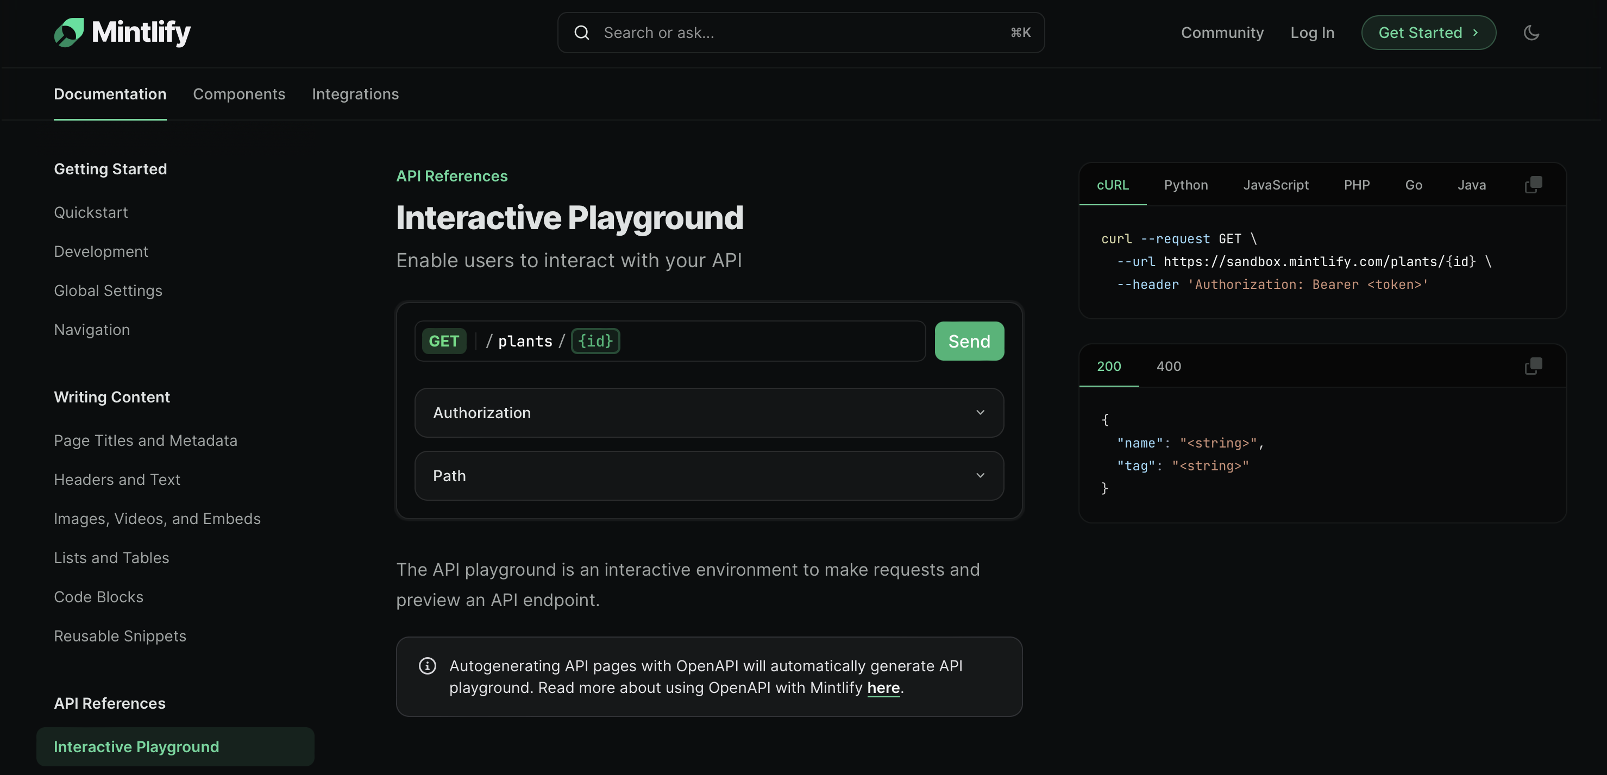Select the Java language tab
This screenshot has width=1607, height=775.
pos(1472,184)
